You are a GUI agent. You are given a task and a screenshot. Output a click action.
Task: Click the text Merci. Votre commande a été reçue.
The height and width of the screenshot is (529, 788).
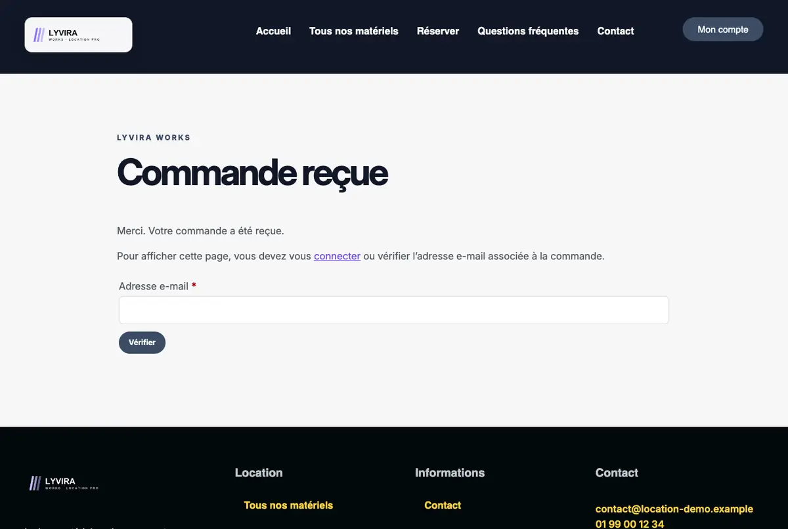(x=200, y=231)
